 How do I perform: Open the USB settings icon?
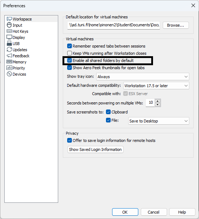coord(9,43)
